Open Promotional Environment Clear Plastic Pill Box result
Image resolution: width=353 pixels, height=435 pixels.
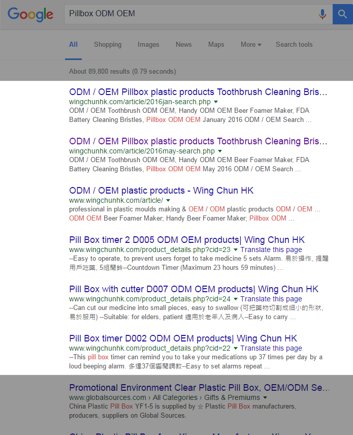tap(200, 388)
